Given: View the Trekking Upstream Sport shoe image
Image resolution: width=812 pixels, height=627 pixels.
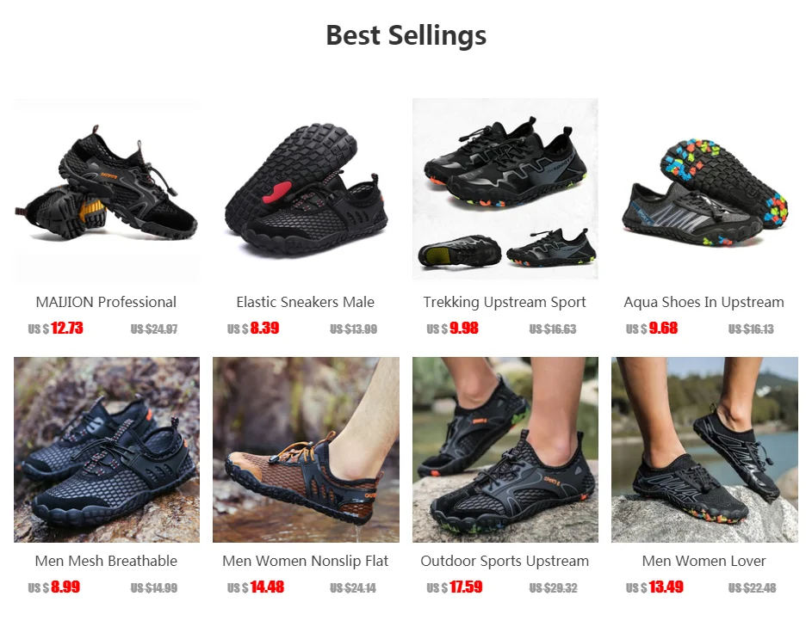Looking at the screenshot, I should pos(505,189).
